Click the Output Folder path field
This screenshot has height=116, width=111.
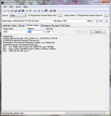tap(90, 15)
